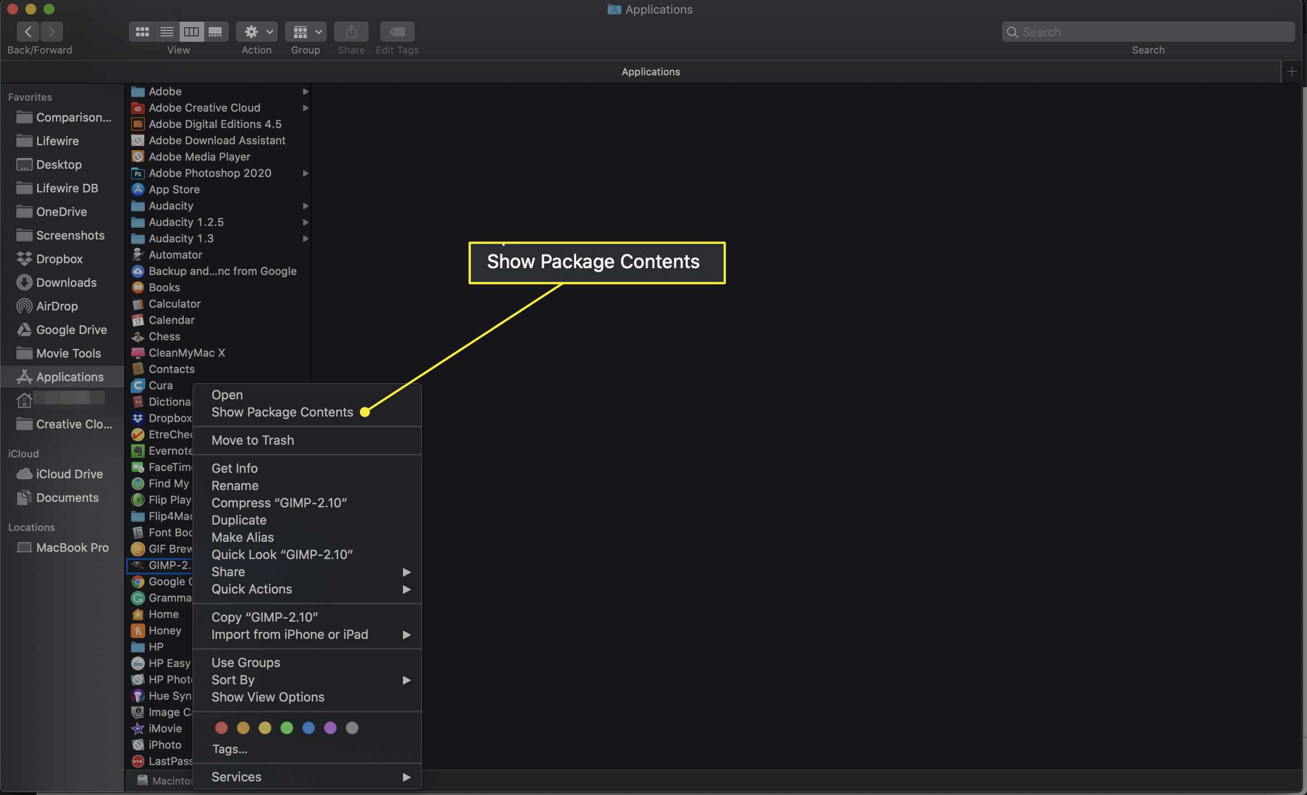1307x795 pixels.
Task: Go back with the Back arrow button
Action: (28, 32)
